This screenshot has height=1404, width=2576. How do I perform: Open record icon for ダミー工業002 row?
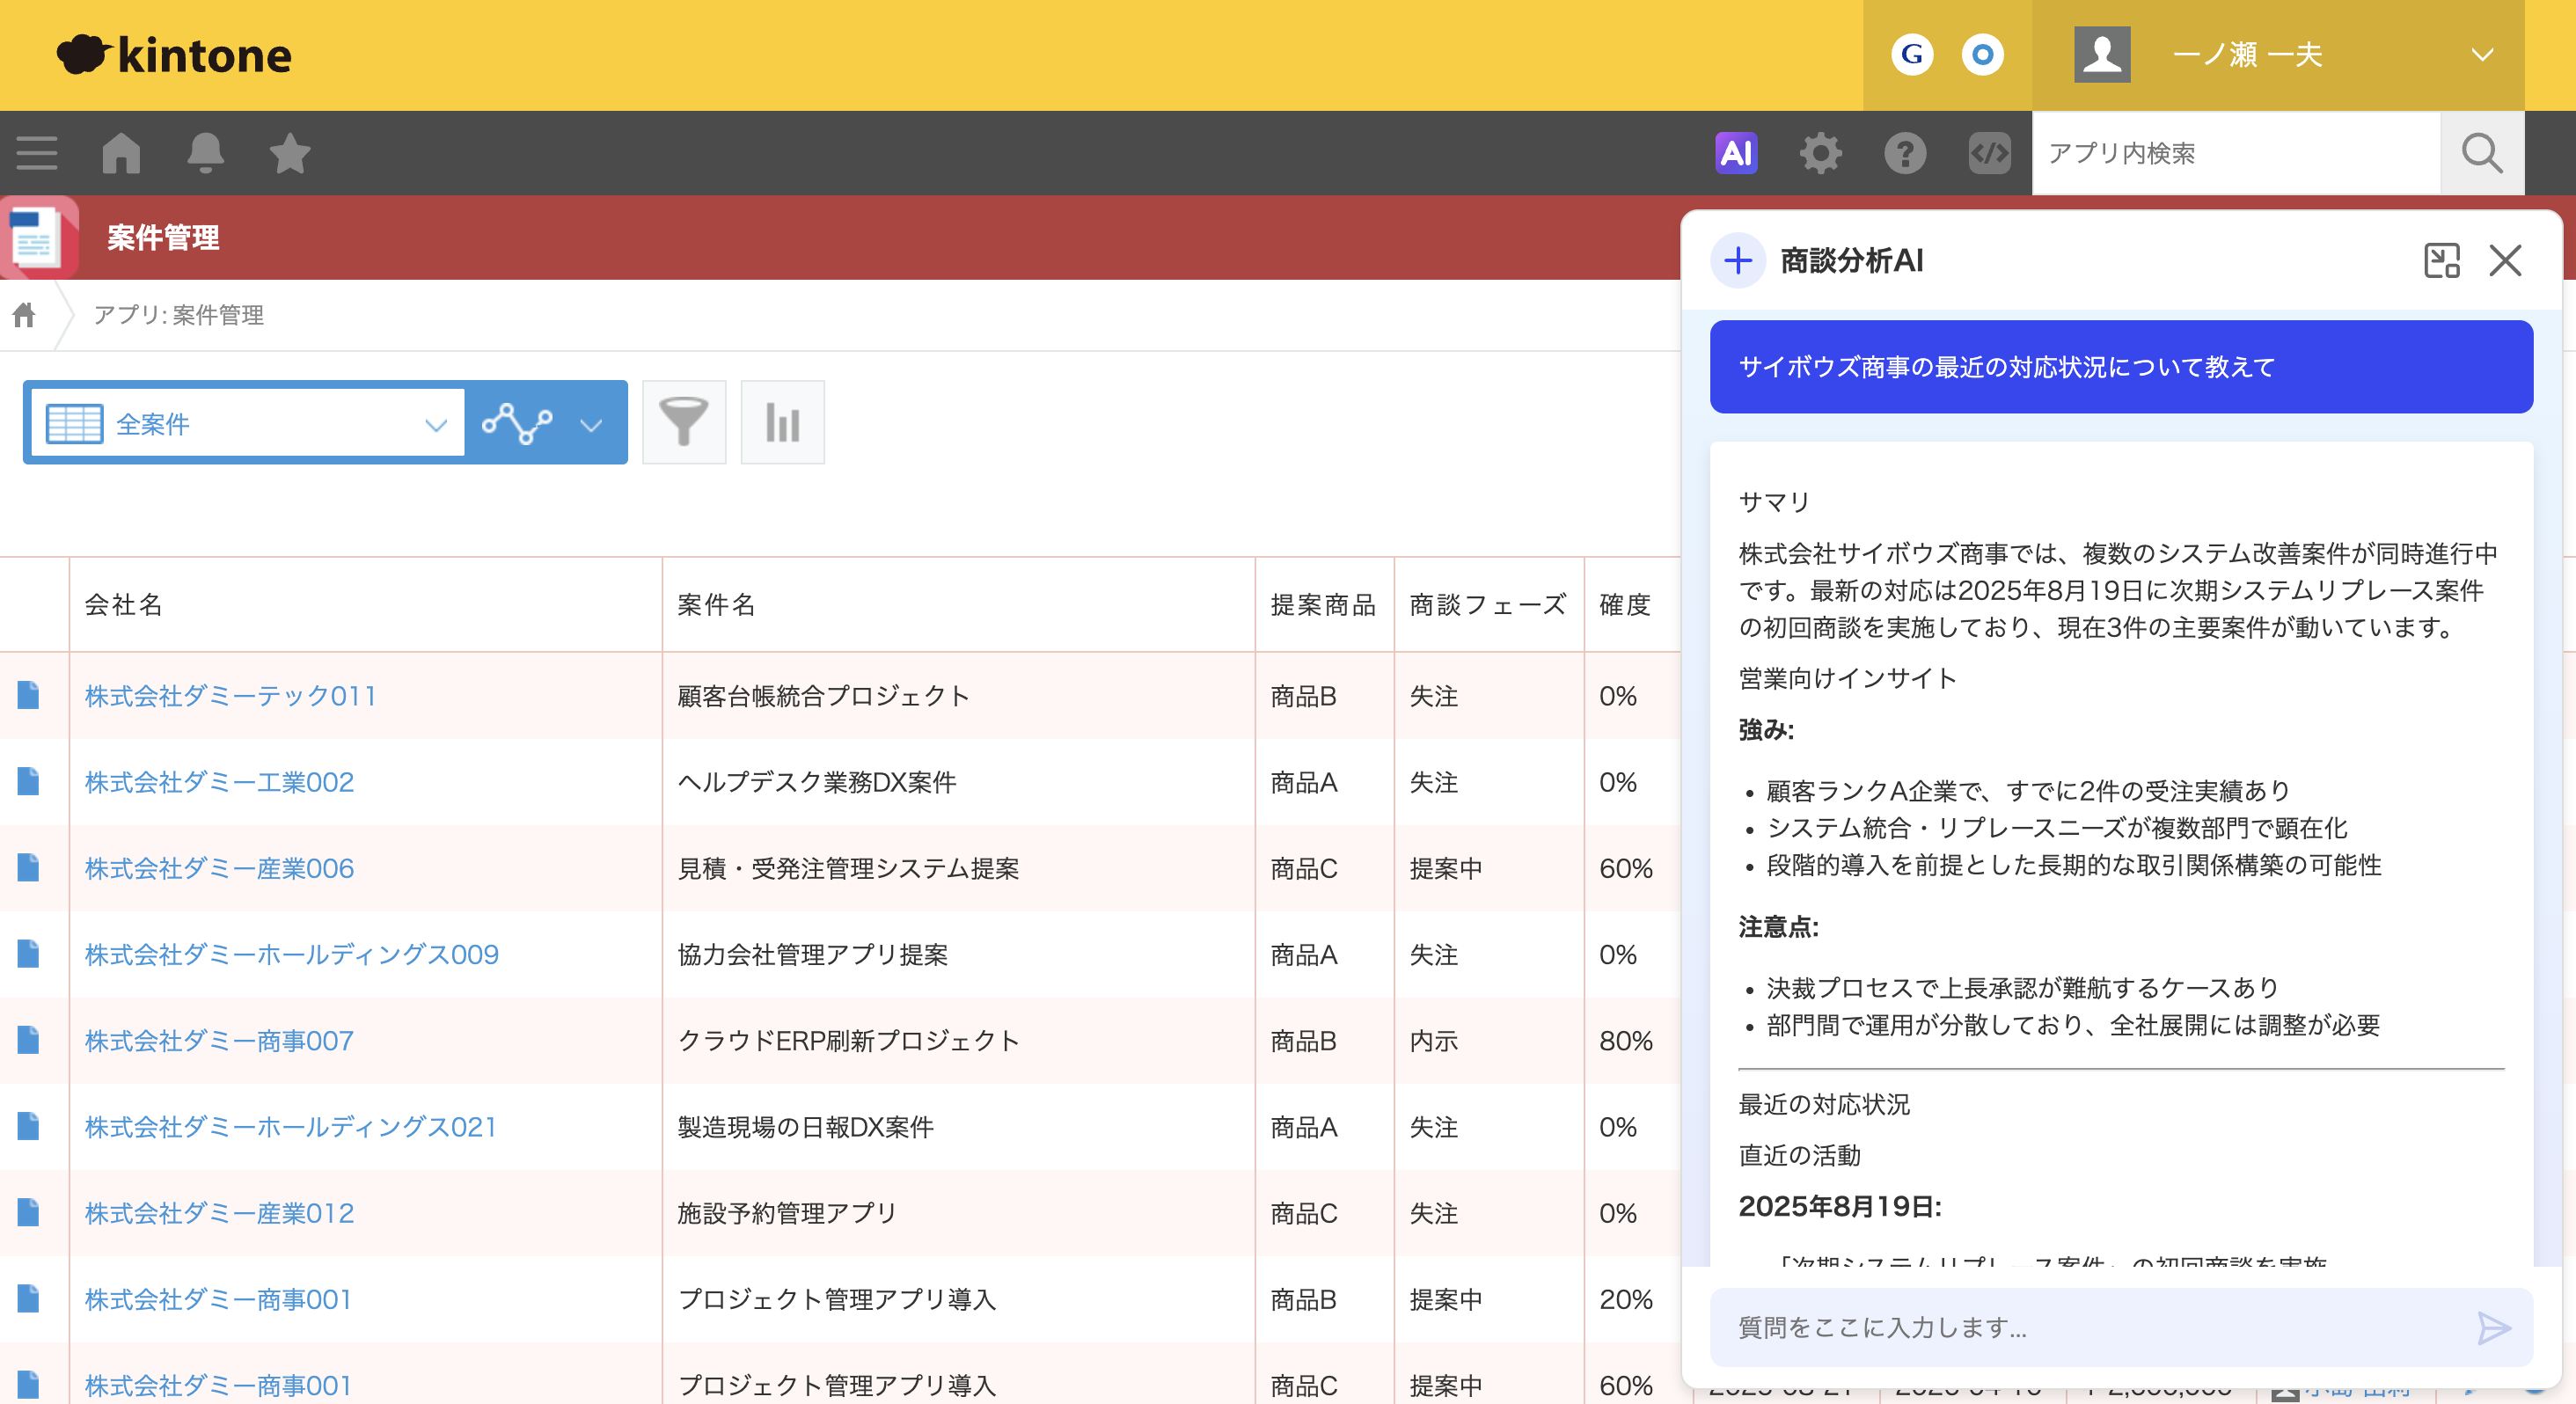coord(28,781)
